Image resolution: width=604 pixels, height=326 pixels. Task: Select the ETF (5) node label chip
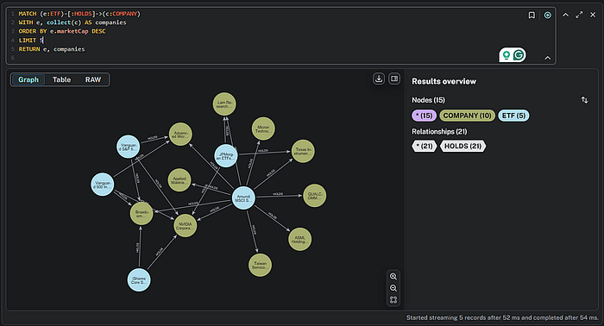(x=513, y=116)
